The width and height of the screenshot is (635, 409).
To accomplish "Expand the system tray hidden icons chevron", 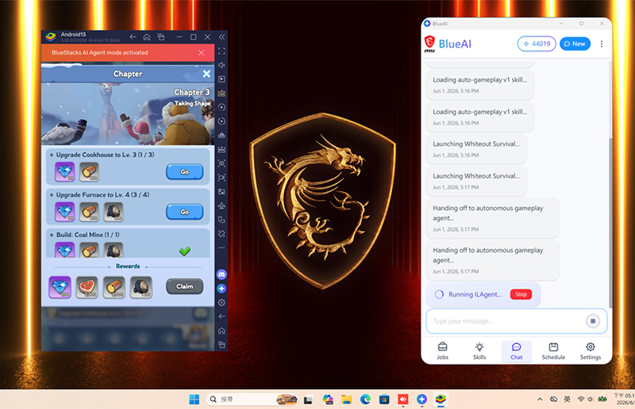I will (x=540, y=399).
